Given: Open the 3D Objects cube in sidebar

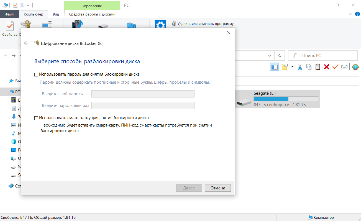Looking at the screenshot, I should point(14,142).
